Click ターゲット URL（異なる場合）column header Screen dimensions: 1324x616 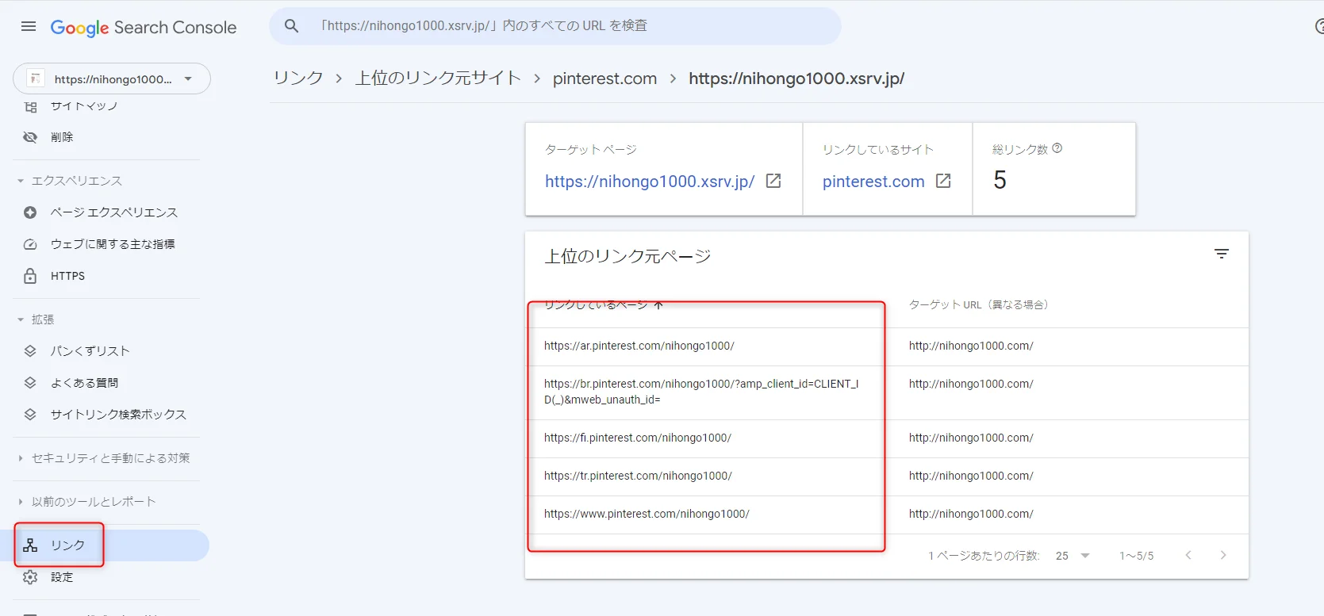pos(979,304)
